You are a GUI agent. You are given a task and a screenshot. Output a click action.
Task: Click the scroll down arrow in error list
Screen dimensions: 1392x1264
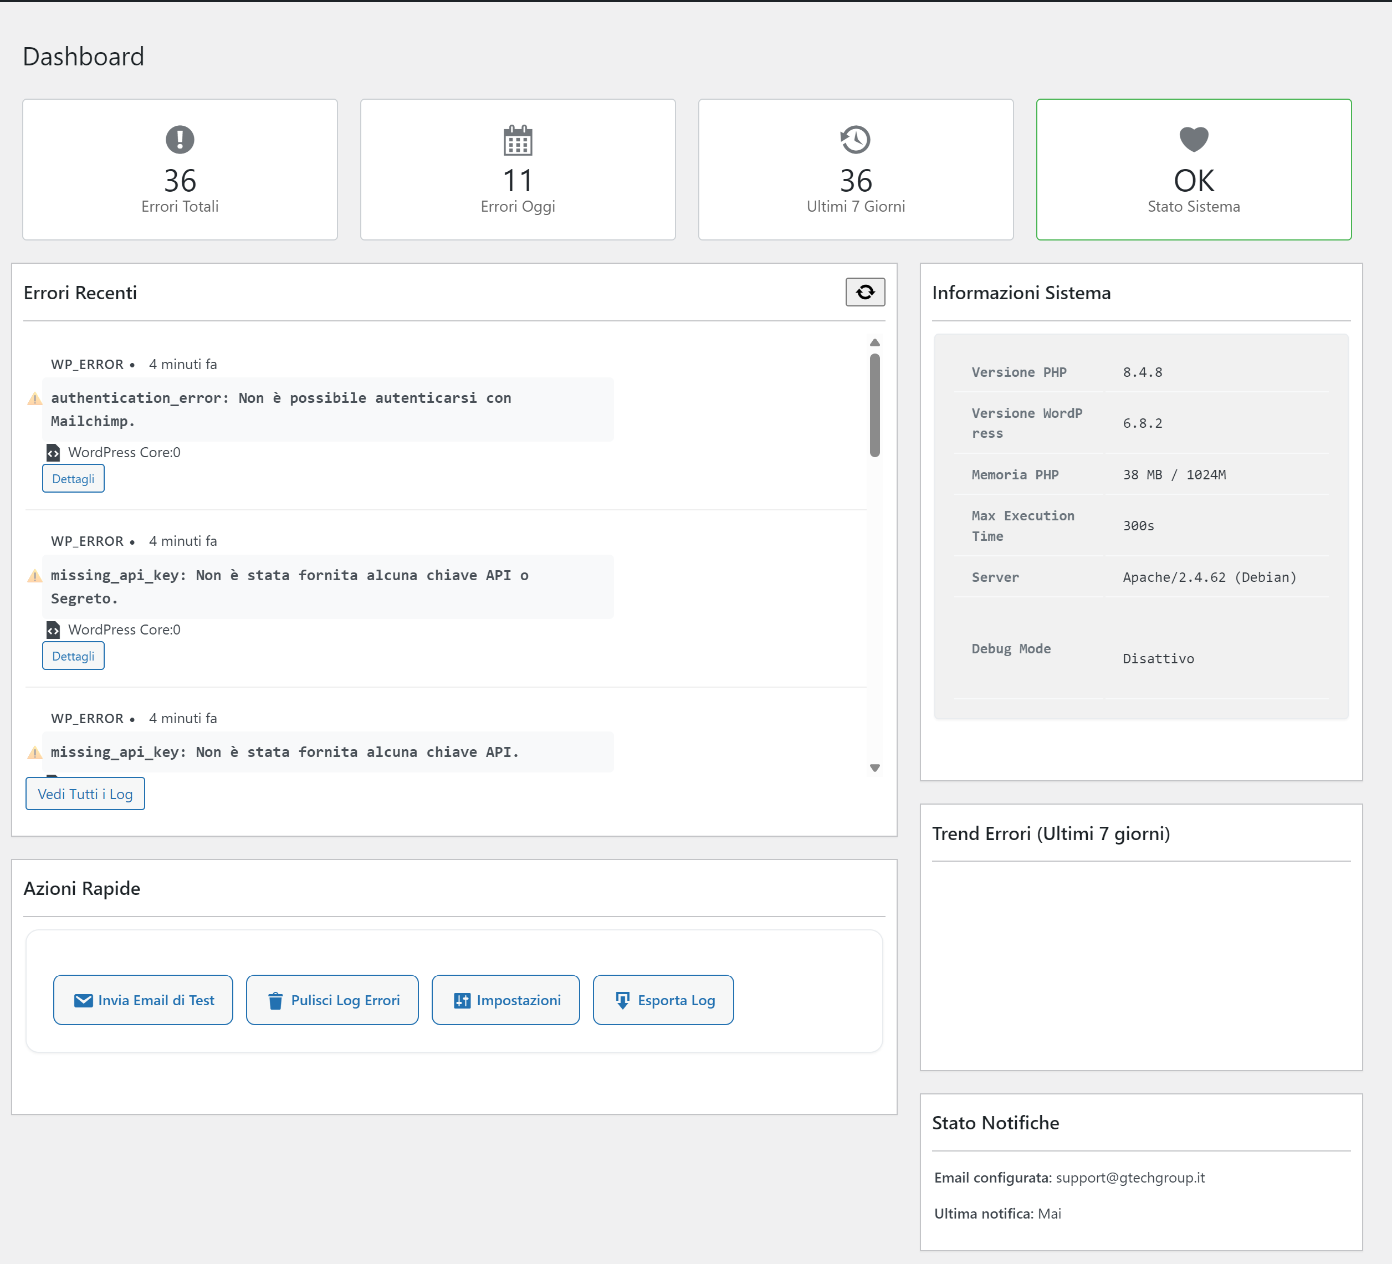pyautogui.click(x=875, y=767)
